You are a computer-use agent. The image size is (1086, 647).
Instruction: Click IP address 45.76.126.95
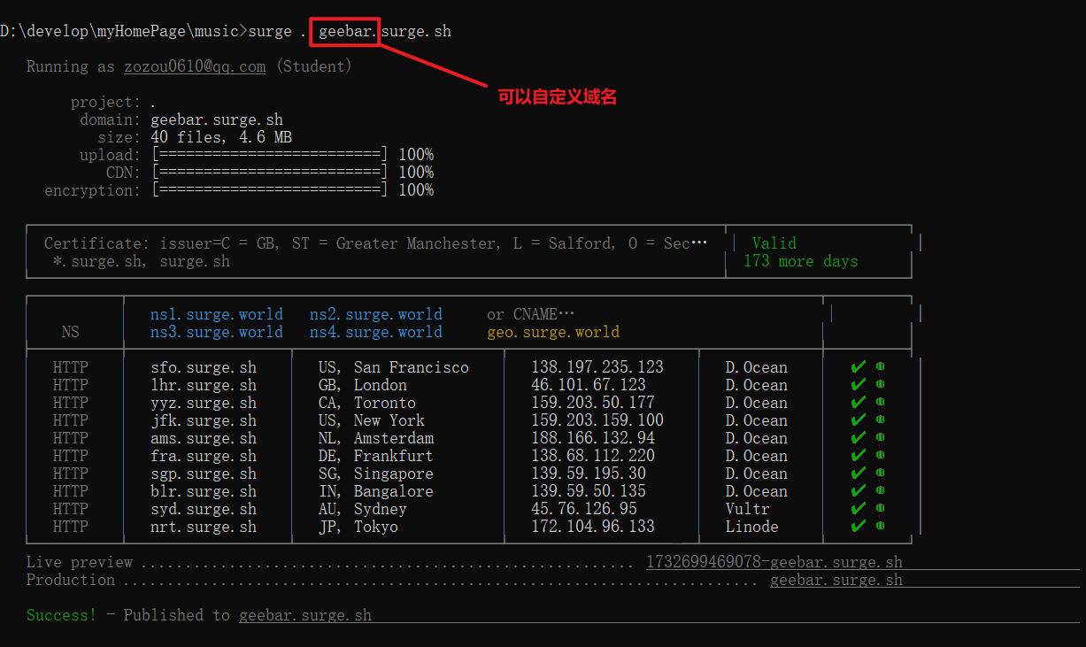(584, 509)
